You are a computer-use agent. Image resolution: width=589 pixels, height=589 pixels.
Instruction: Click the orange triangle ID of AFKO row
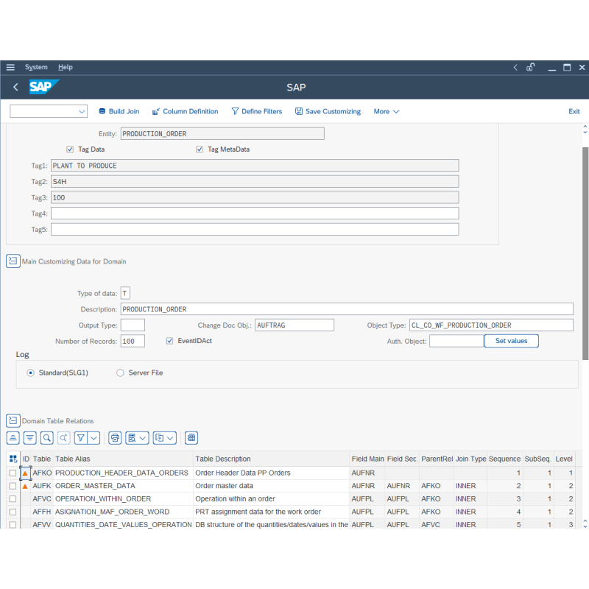pyautogui.click(x=25, y=473)
